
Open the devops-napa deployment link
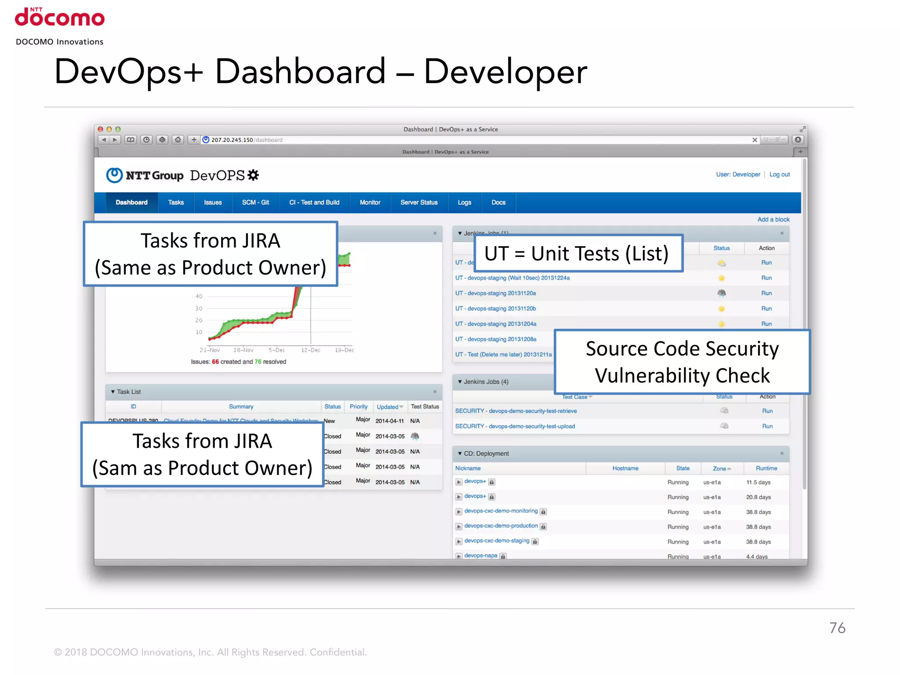pos(481,555)
